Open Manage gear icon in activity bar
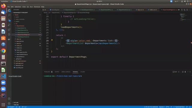Screen dimensions: 192x108 [x=9, y=103]
